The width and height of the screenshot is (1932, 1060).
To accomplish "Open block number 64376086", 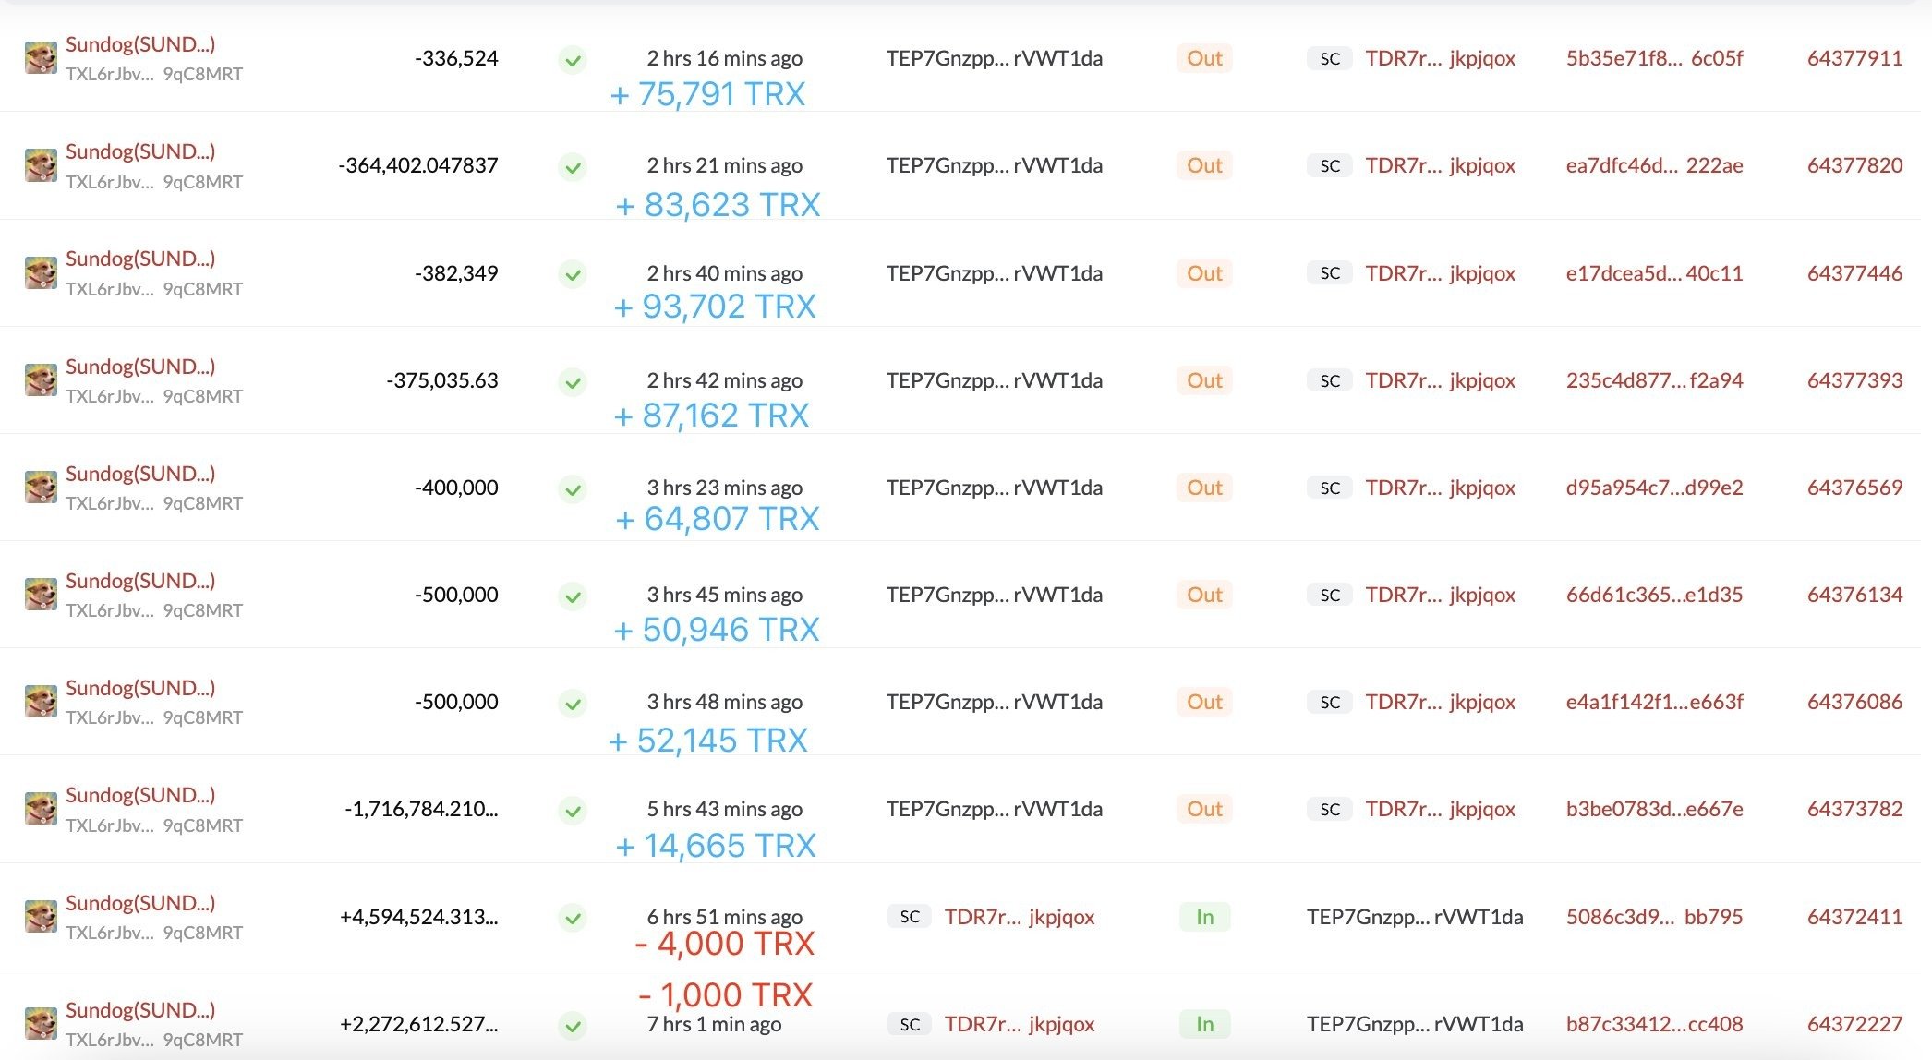I will 1854,702.
